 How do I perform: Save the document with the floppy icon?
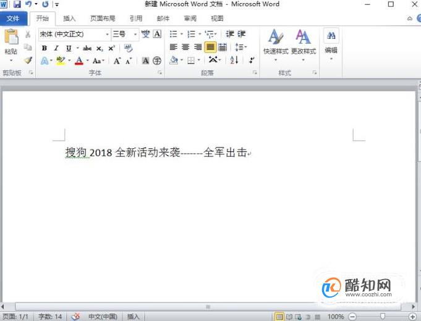[17, 4]
